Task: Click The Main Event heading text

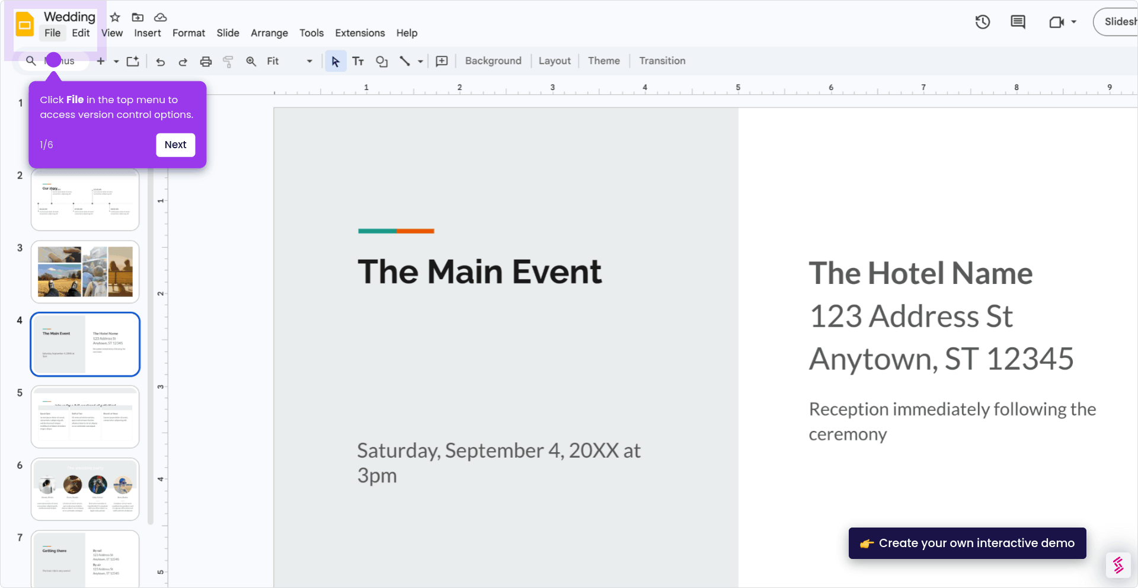Action: (x=480, y=272)
